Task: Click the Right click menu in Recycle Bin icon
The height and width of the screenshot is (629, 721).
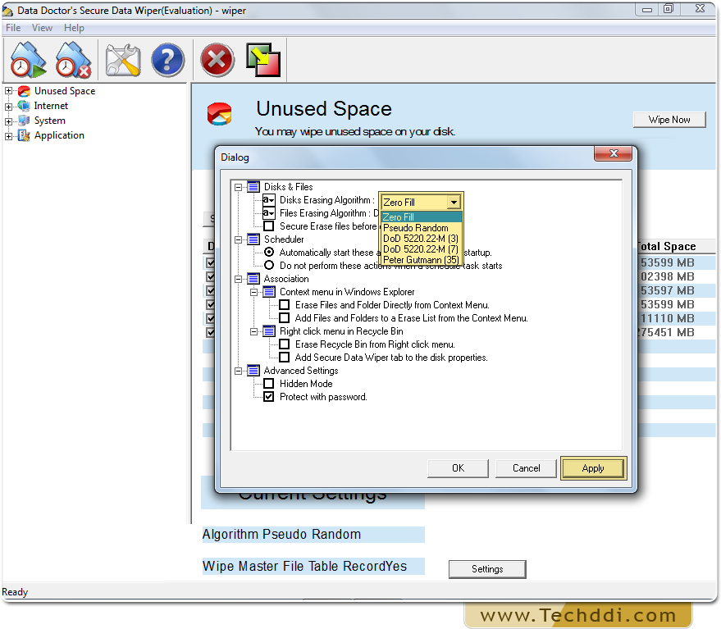Action: [270, 331]
